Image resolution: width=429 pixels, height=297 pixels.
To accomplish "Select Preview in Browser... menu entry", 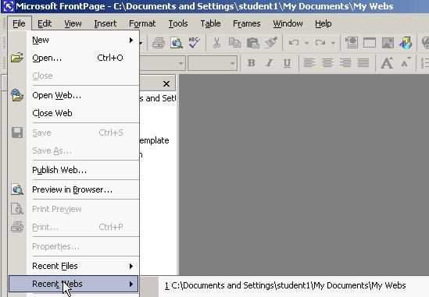I will pyautogui.click(x=73, y=189).
